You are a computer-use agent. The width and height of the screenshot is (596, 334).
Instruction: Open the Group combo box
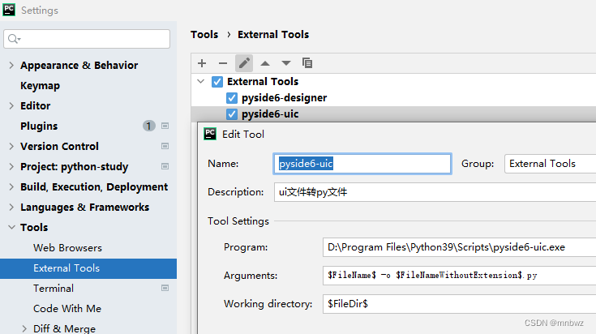550,164
